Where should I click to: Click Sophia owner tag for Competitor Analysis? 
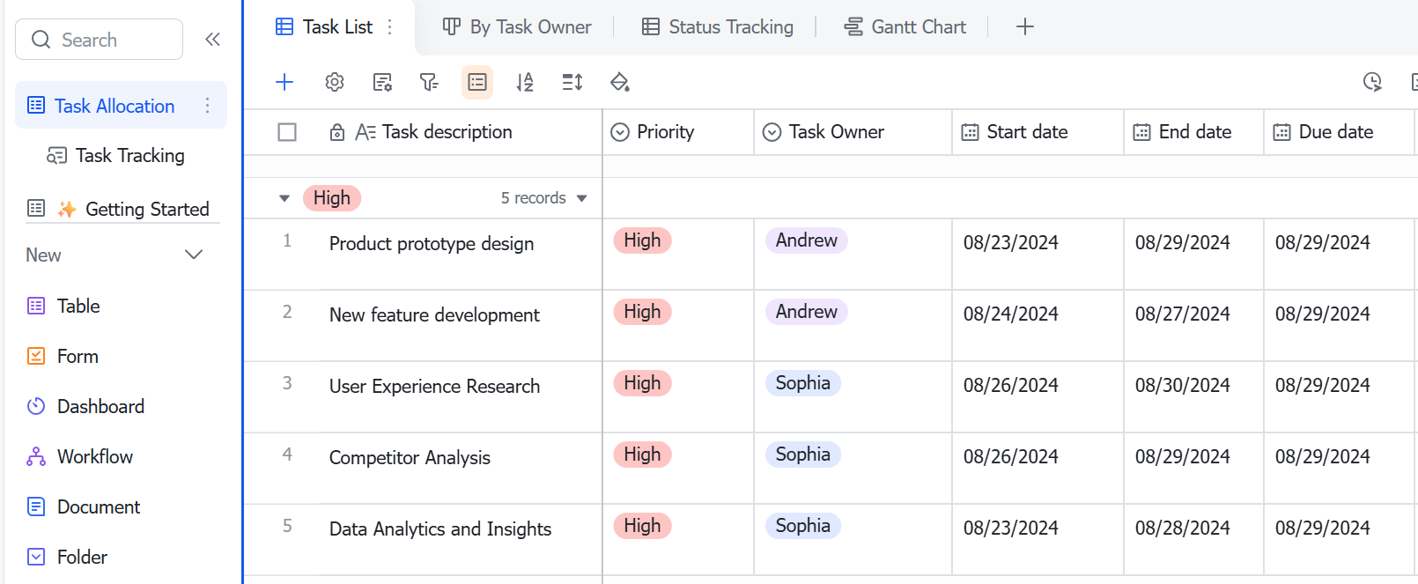(x=802, y=455)
